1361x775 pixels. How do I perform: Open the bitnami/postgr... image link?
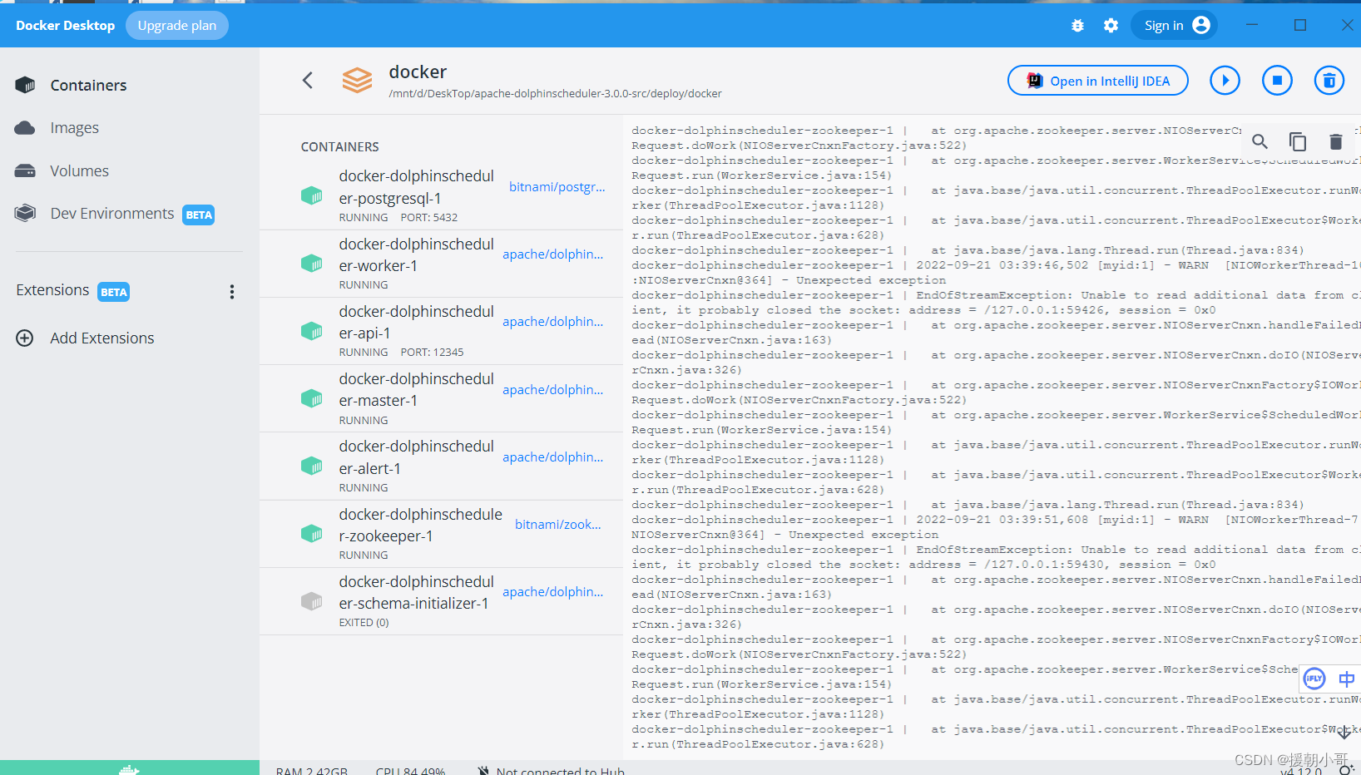click(x=557, y=187)
